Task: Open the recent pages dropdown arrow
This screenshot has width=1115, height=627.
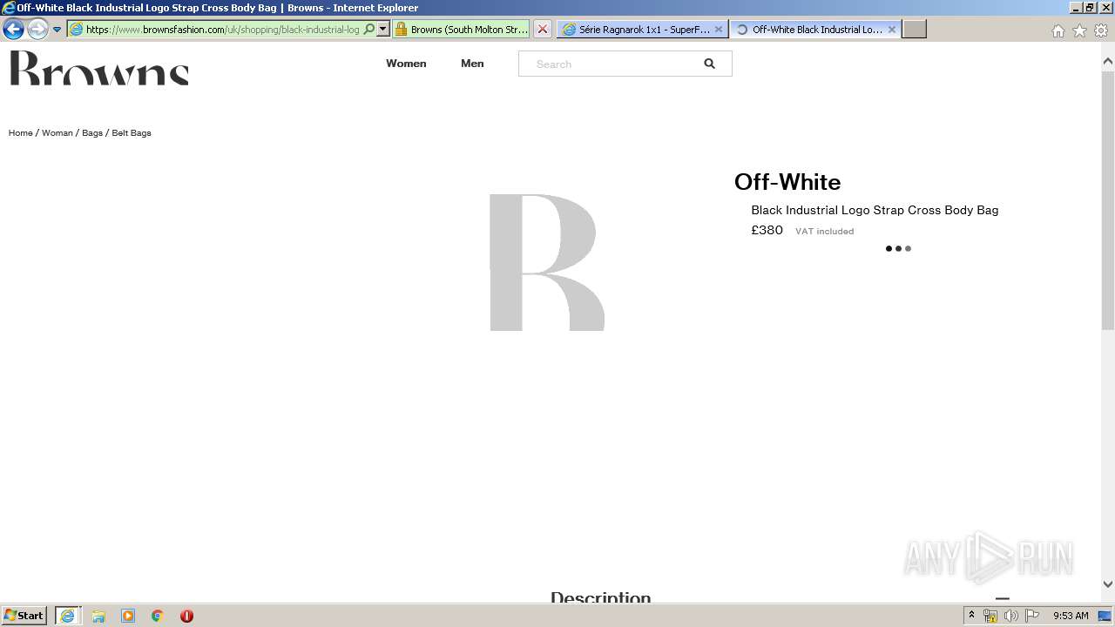Action: click(x=57, y=30)
